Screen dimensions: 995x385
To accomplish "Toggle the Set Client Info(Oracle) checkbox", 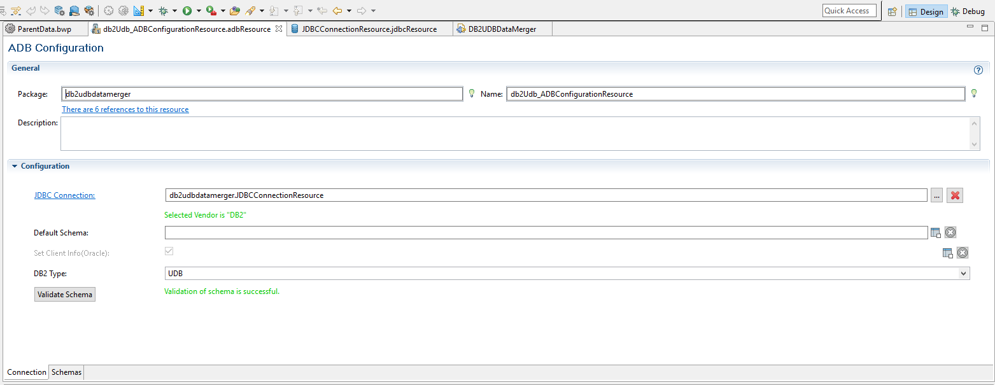I will (x=169, y=251).
